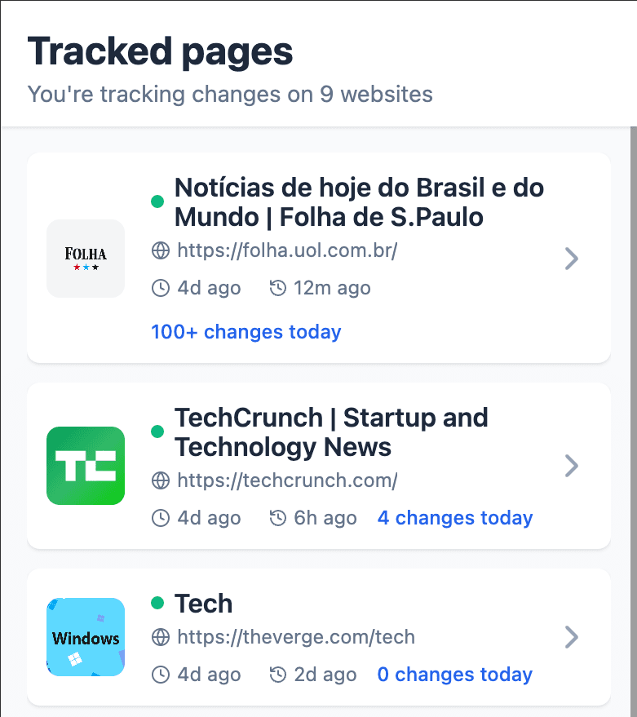637x717 pixels.
Task: Expand the Folha de S.Paulo entry chevron
Action: [x=572, y=259]
